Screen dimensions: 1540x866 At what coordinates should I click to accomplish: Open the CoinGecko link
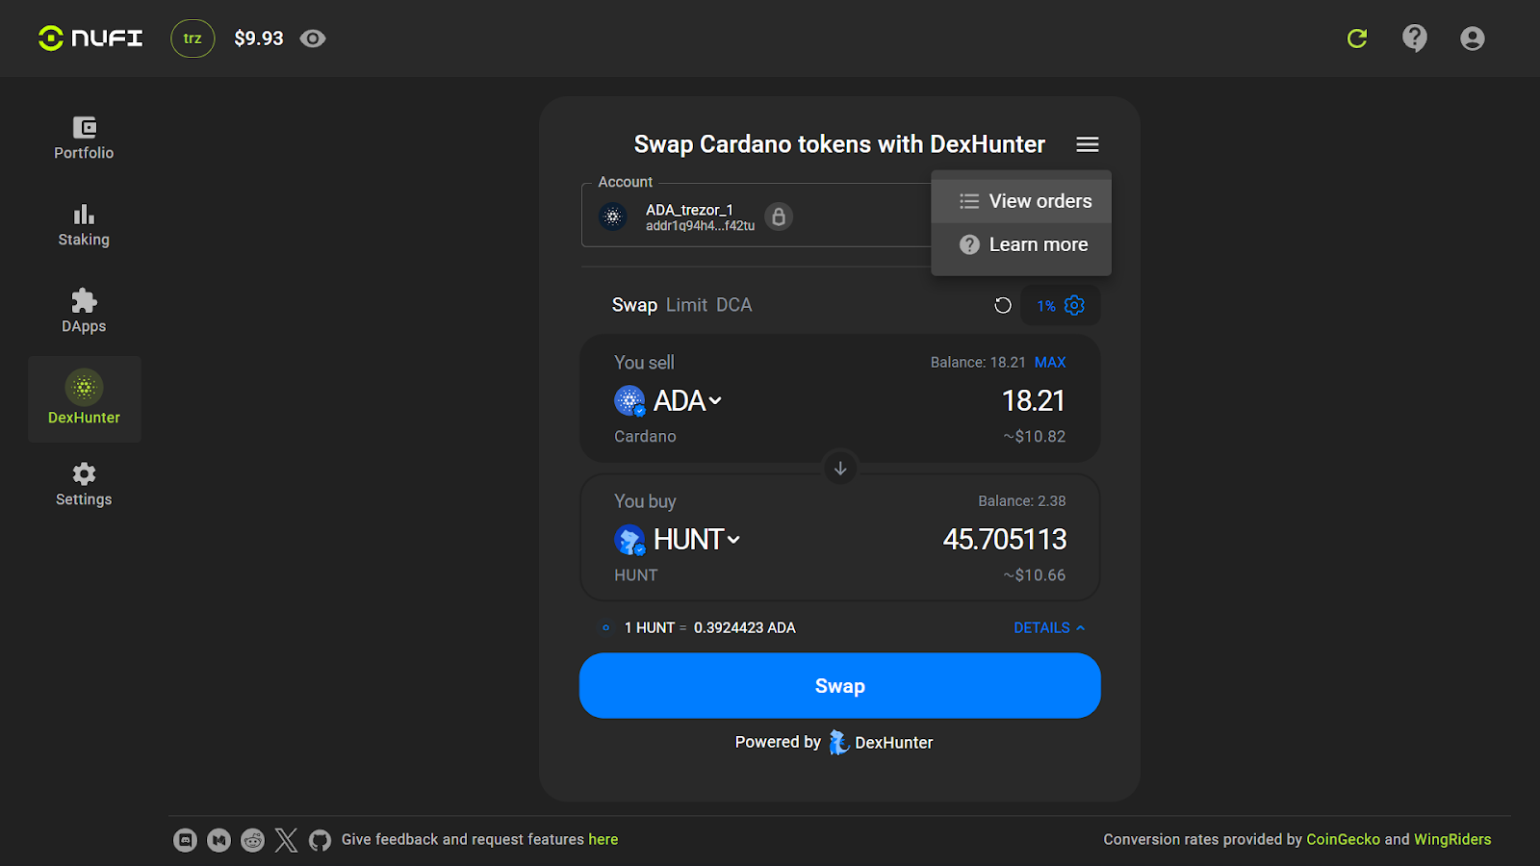[1343, 839]
